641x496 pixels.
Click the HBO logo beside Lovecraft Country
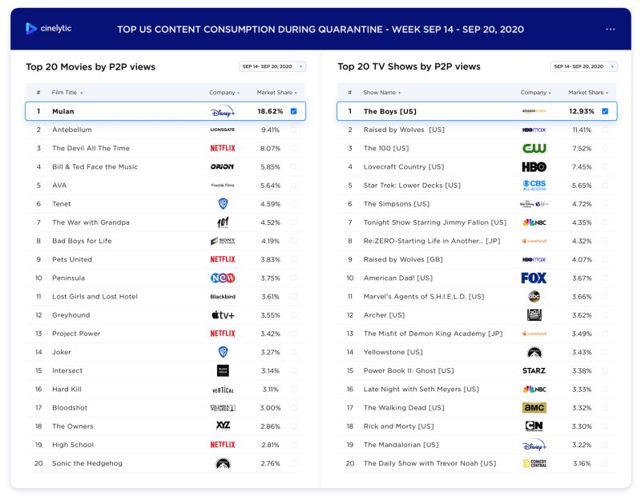[x=534, y=166]
